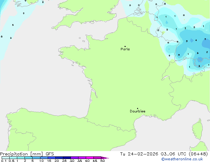
Task: Click the '0.1' legend scale value
Action: tap(4, 161)
